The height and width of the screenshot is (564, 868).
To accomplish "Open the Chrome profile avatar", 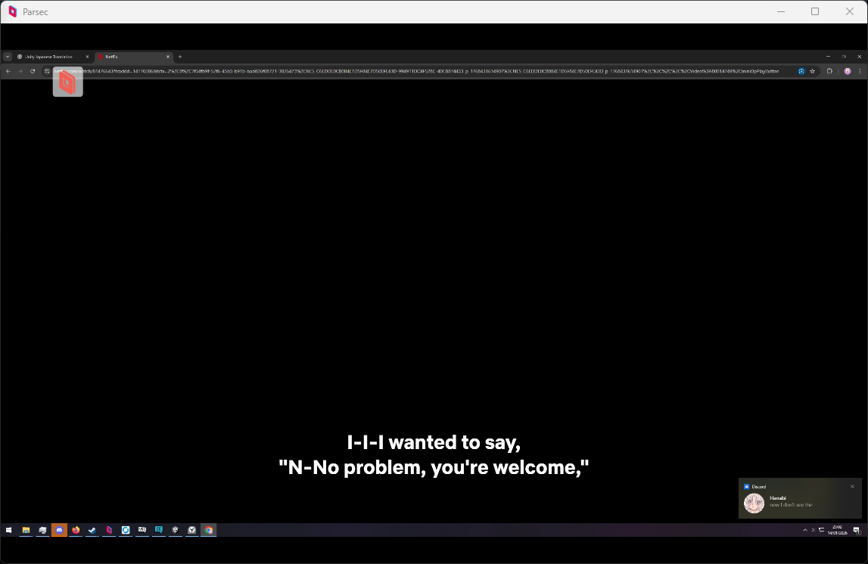I will pyautogui.click(x=848, y=71).
